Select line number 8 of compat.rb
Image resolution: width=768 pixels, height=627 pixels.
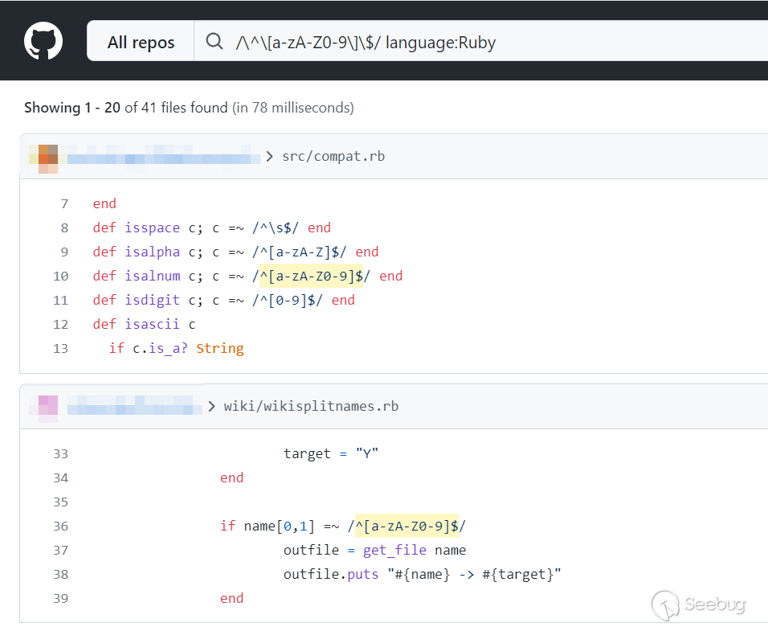(x=64, y=228)
